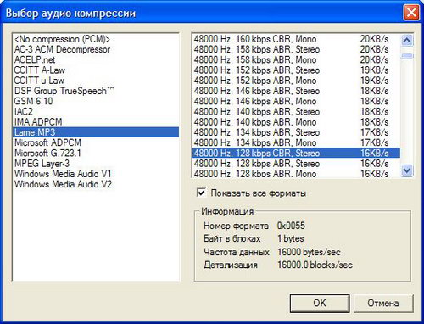Select 48000 Hz 160 kbps CBR Mono
This screenshot has width=424, height=324.
tap(296, 39)
